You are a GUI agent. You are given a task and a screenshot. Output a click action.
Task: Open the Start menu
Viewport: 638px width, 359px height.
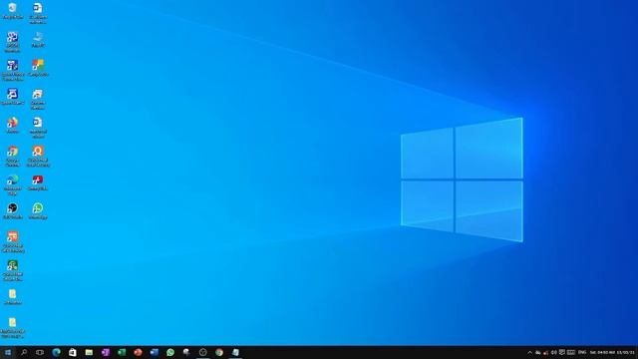(8, 352)
